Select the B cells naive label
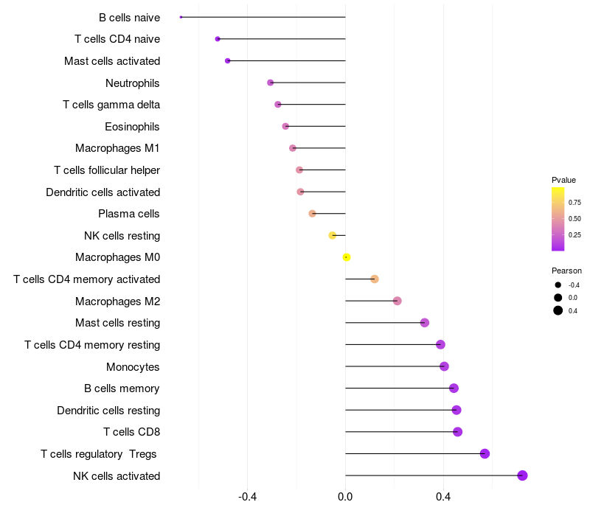Image resolution: width=590 pixels, height=516 pixels. (130, 18)
